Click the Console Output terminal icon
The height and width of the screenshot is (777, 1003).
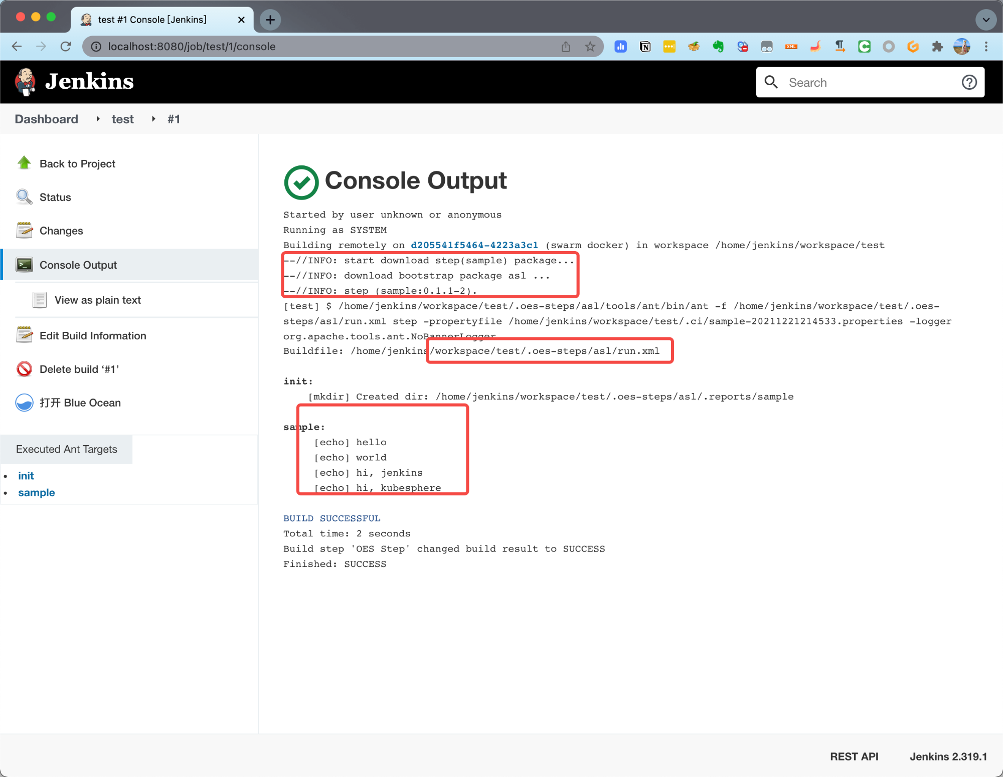(24, 265)
